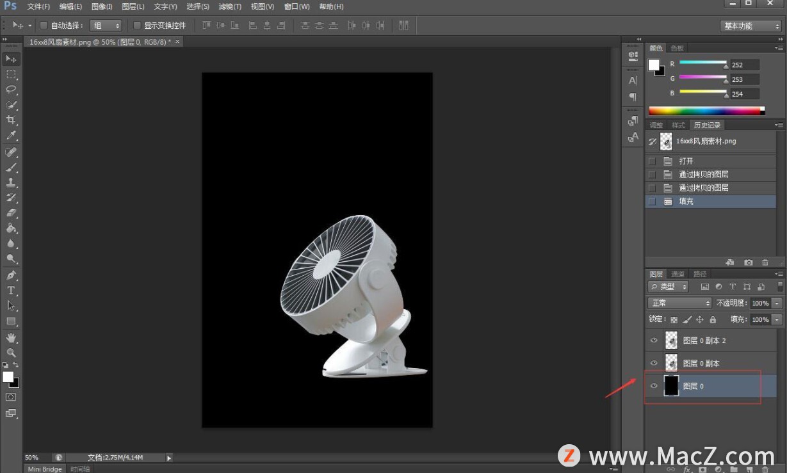Select the Hand tool
Image resolution: width=787 pixels, height=473 pixels.
(x=11, y=337)
